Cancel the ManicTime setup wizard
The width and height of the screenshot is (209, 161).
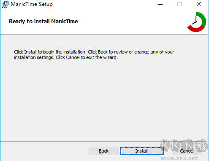click(187, 151)
